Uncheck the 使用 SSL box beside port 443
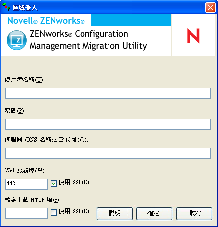This screenshot has width=218, height=227. point(54,183)
